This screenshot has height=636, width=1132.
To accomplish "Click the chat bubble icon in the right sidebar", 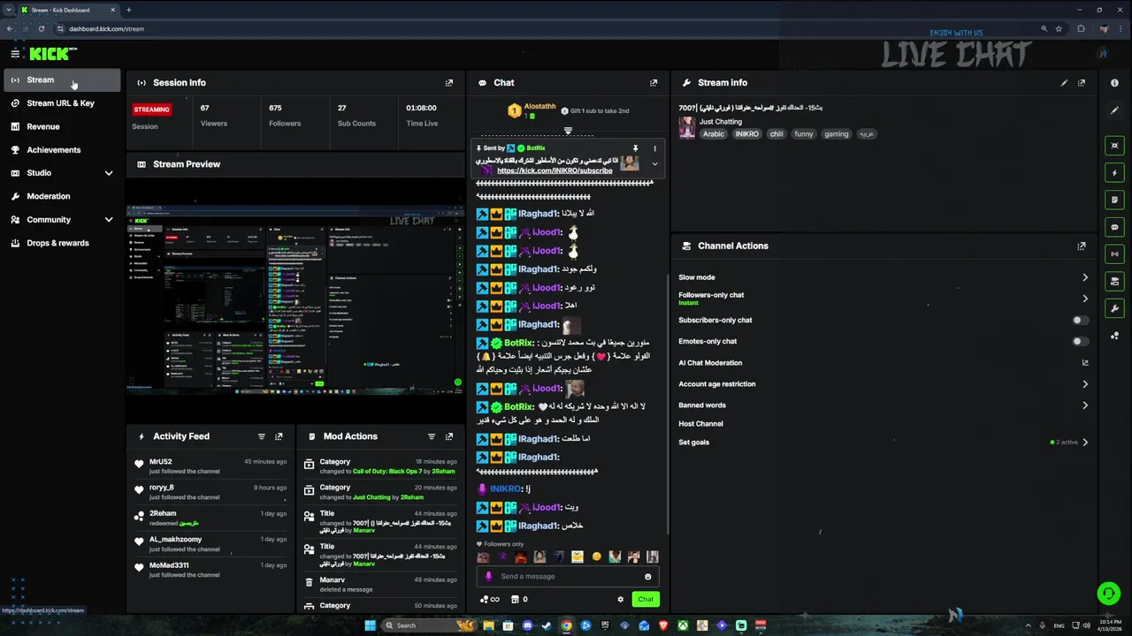I will (1114, 227).
